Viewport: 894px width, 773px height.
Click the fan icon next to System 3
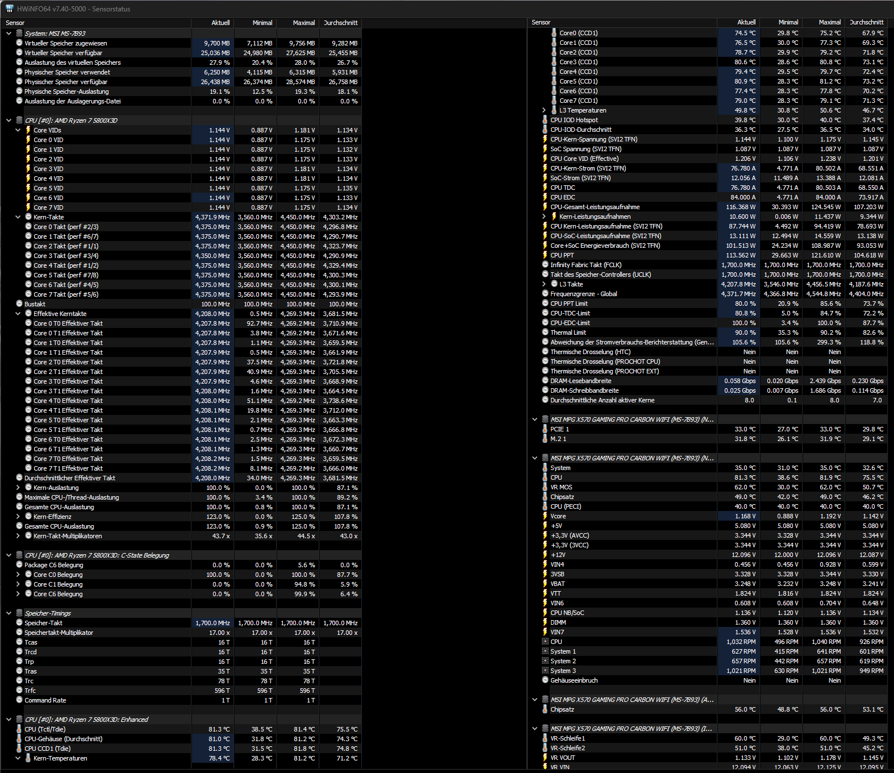click(x=545, y=671)
